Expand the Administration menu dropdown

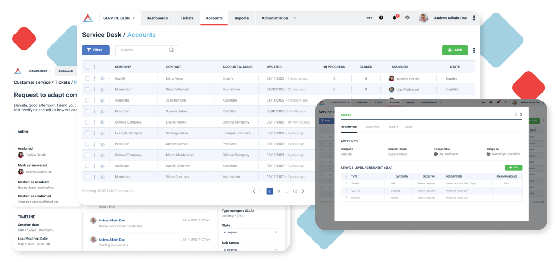coord(279,18)
